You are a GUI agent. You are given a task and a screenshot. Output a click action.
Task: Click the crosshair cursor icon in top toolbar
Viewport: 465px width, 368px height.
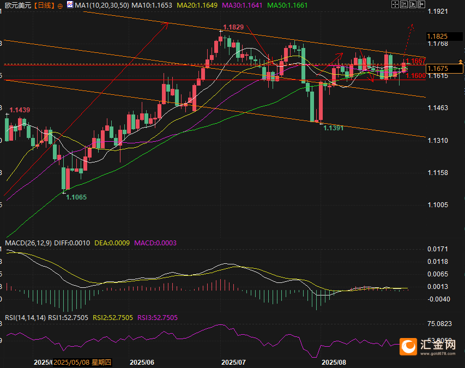click(395, 4)
